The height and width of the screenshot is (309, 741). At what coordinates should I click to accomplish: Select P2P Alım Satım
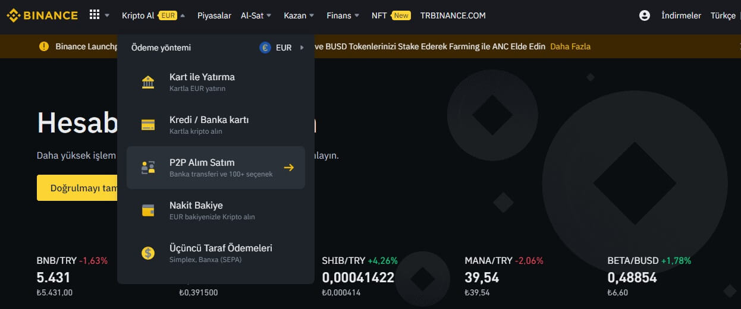tap(216, 168)
